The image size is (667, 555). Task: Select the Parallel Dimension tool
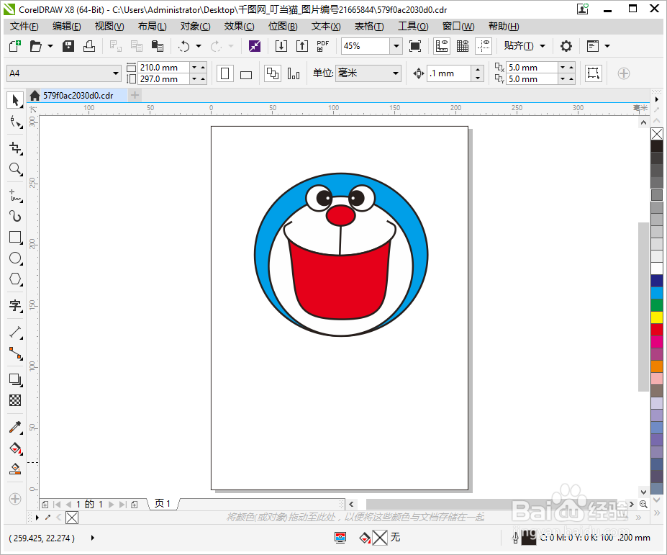point(15,332)
